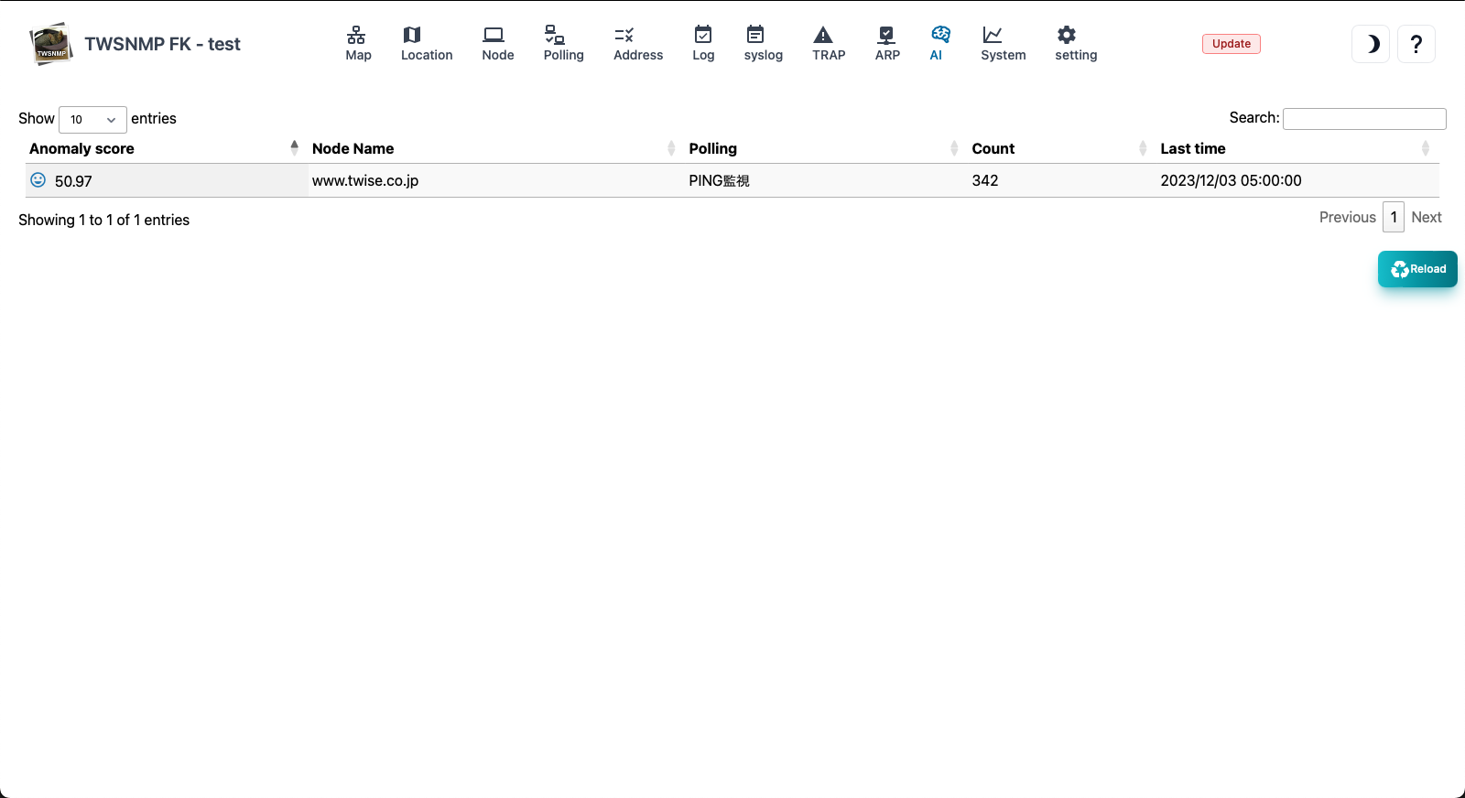Toggle dark mode with moon button
This screenshot has width=1465, height=798.
1371,44
